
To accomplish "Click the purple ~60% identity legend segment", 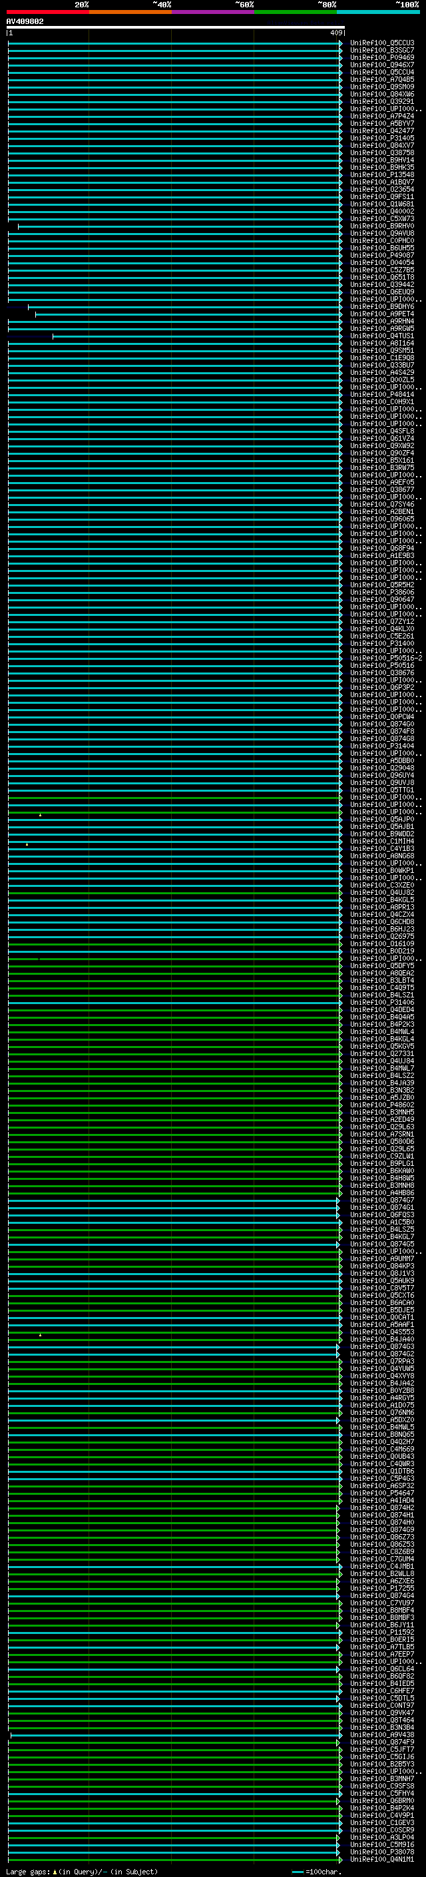I will click(x=212, y=12).
